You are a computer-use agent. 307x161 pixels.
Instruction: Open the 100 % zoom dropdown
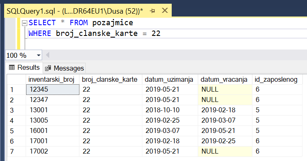click(x=38, y=55)
